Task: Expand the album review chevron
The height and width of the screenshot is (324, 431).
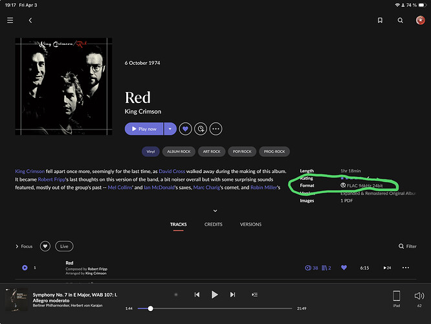Action: (215, 211)
